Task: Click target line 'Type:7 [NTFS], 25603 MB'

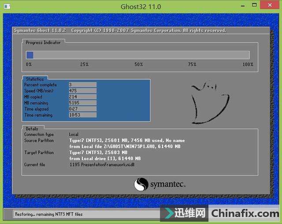Action: (x=98, y=153)
